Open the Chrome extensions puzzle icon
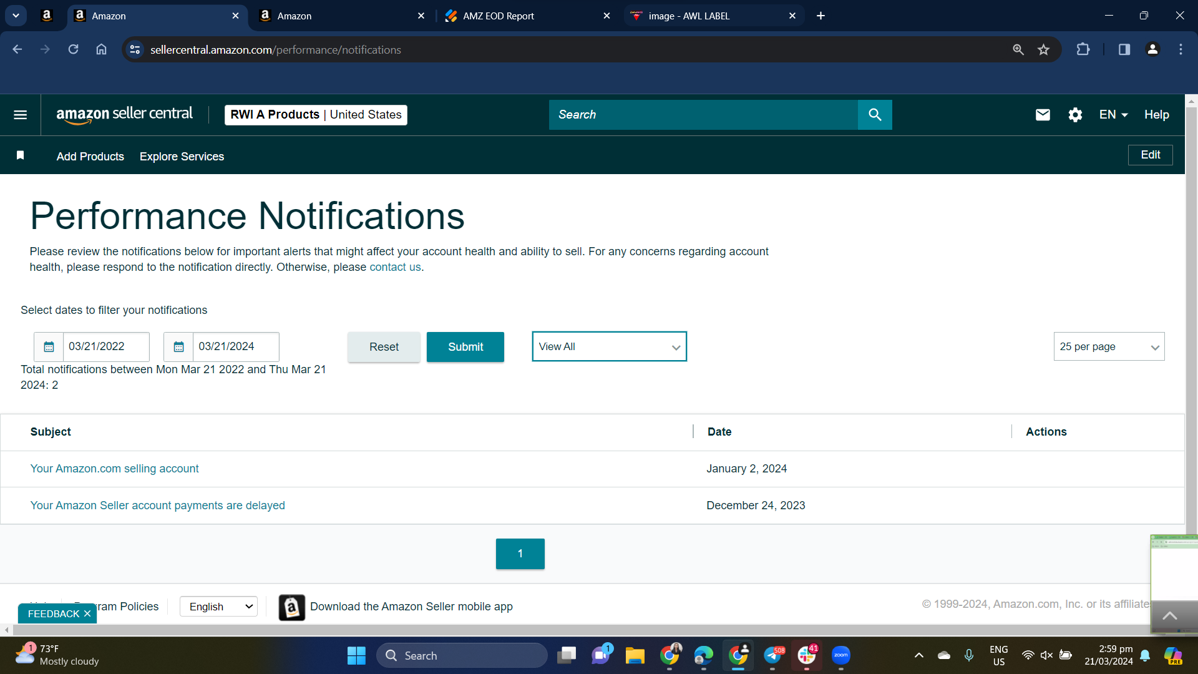 point(1083,49)
